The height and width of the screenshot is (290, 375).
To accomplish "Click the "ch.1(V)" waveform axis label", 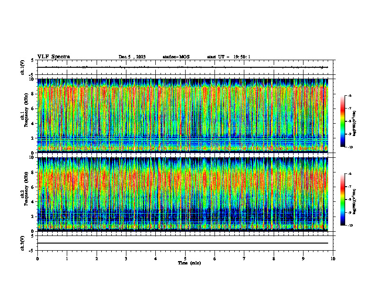I will [22, 67].
